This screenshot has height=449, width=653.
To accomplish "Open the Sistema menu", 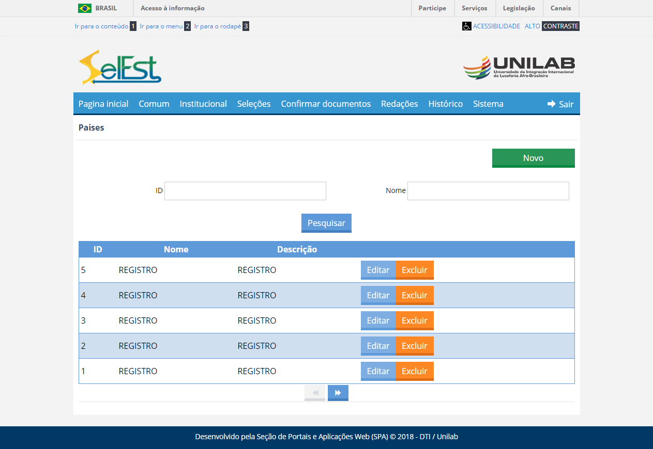I will tap(488, 104).
